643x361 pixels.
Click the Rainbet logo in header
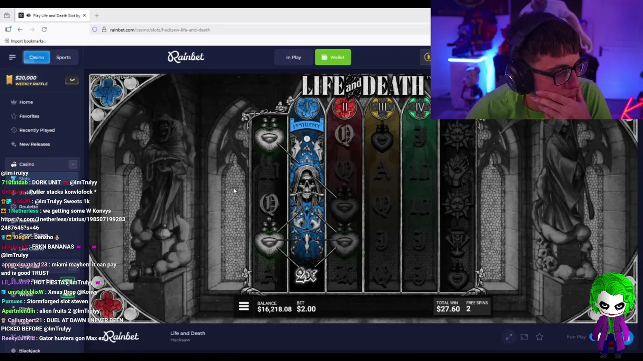(186, 57)
